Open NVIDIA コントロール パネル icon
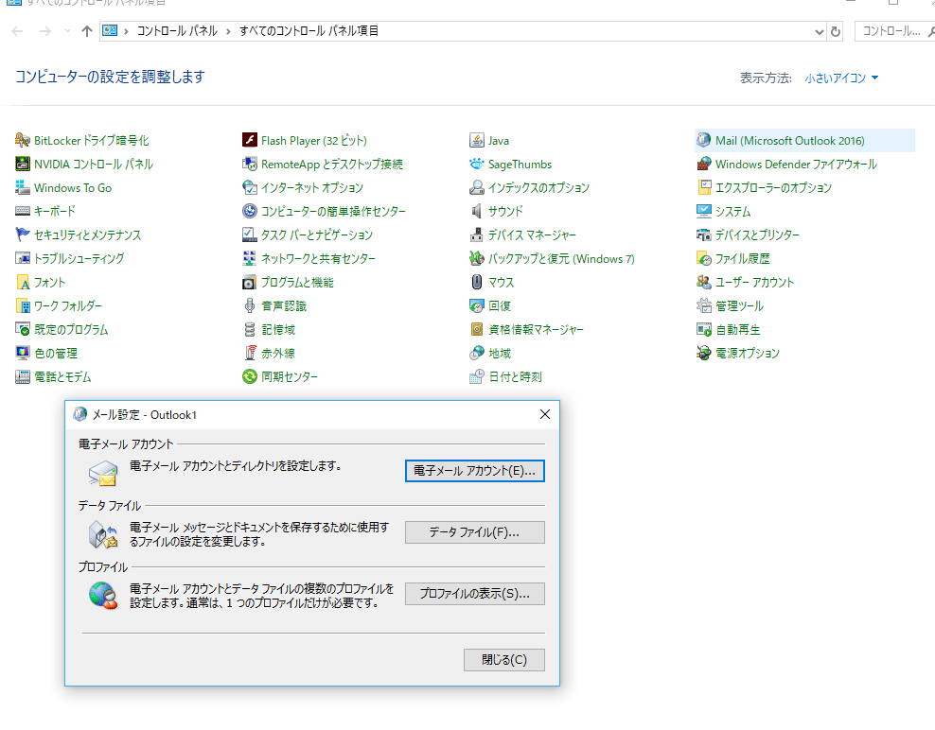This screenshot has height=730, width=935. pyautogui.click(x=23, y=164)
